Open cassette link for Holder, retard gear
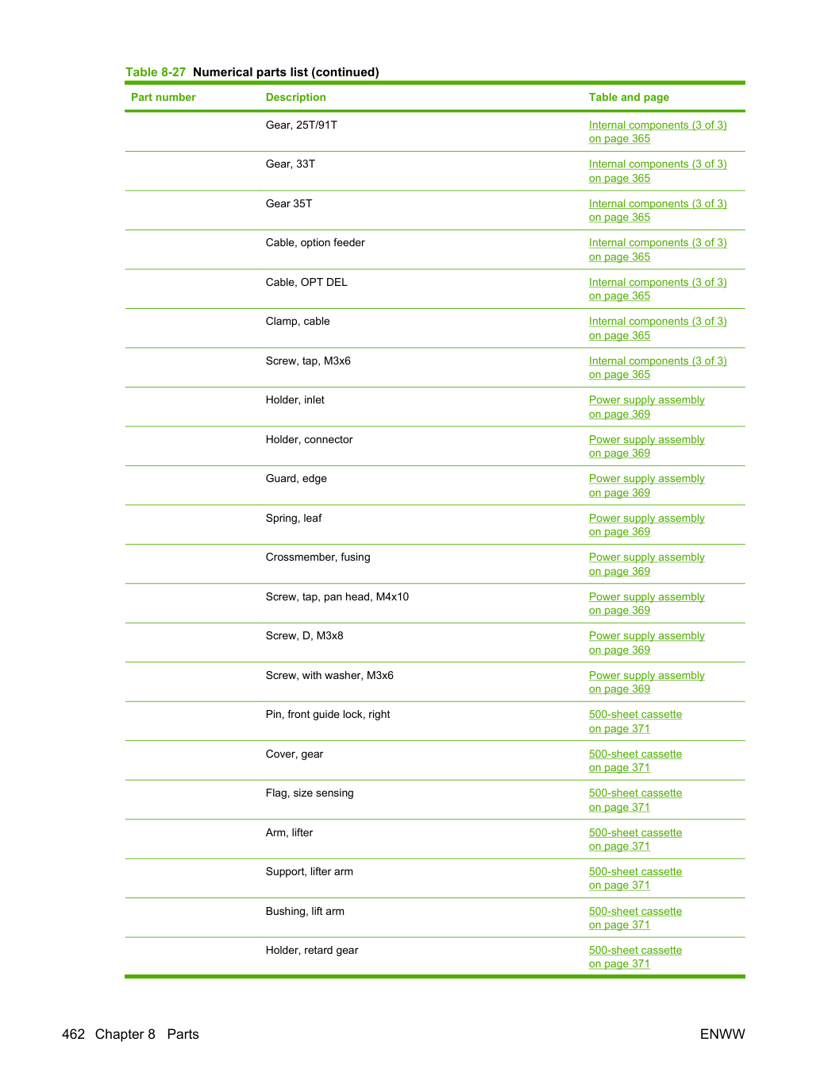 point(635,957)
